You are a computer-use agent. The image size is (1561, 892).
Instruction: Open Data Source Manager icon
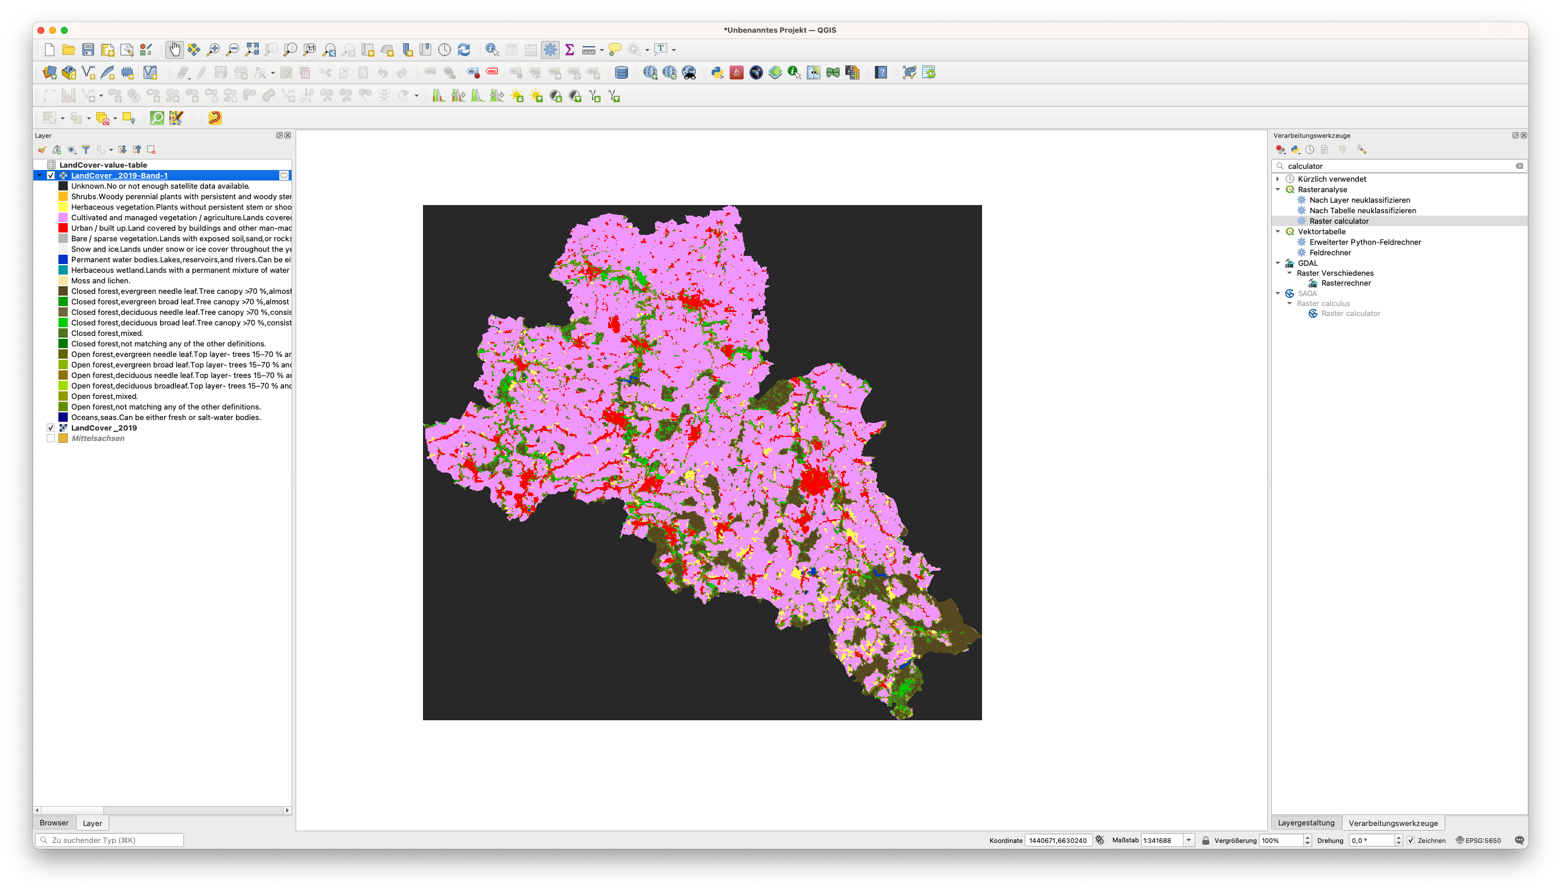(50, 73)
